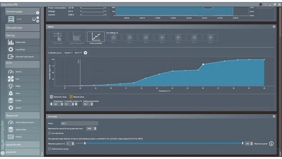This screenshot has height=159, width=282.
Task: Add a controller source with the plus icon
Action: coord(85,53)
